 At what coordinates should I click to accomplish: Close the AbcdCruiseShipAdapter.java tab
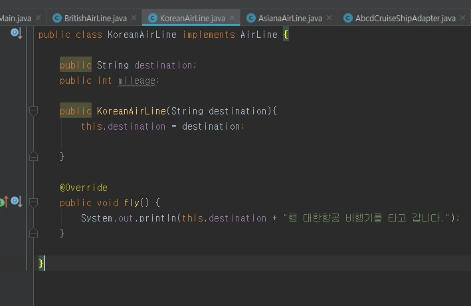tap(463, 18)
